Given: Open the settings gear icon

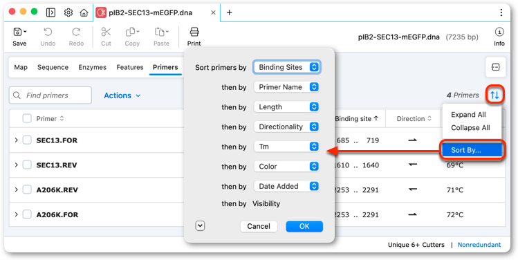Looking at the screenshot, I should click(68, 12).
